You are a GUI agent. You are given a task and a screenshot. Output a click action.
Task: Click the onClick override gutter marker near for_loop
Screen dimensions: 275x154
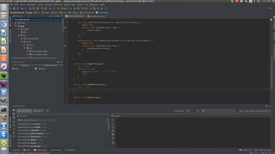click(x=65, y=27)
